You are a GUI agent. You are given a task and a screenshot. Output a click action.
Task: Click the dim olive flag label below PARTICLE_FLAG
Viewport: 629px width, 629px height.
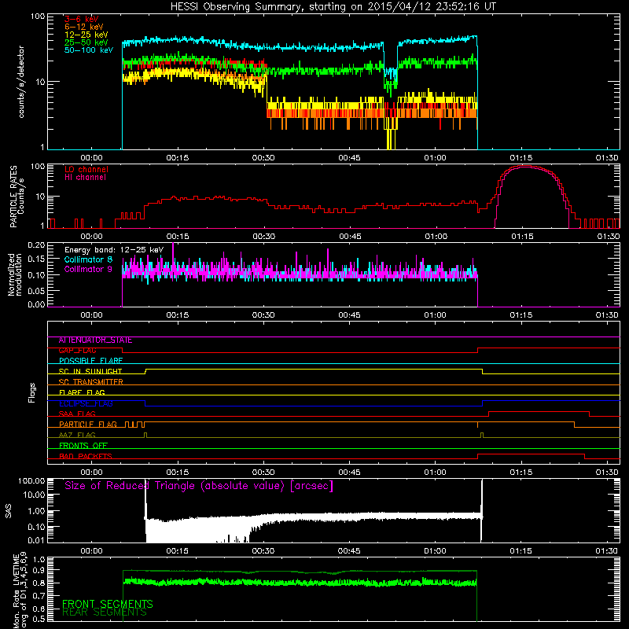coord(77,436)
